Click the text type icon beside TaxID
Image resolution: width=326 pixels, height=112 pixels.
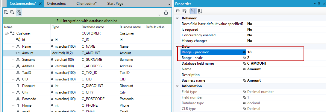(18, 73)
